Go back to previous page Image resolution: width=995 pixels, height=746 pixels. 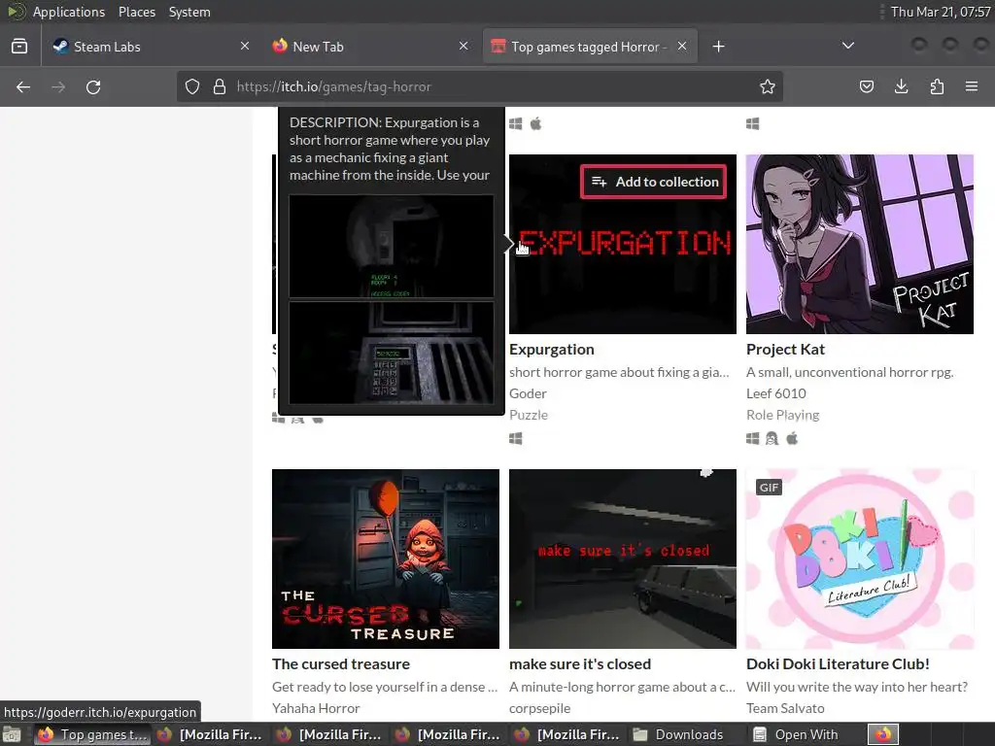[23, 86]
